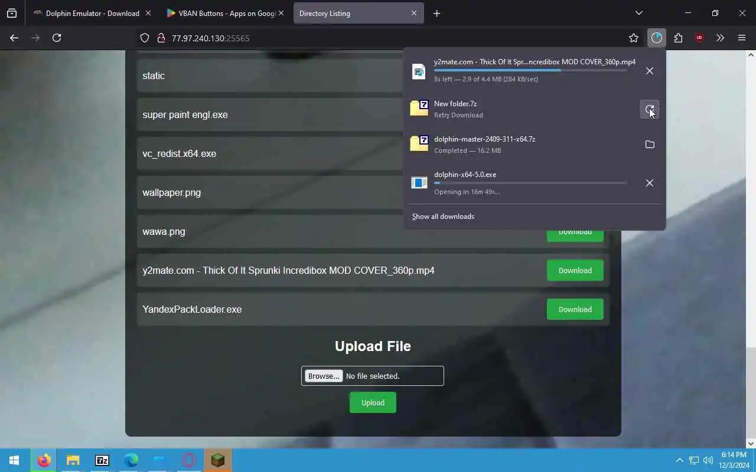This screenshot has width=756, height=472.
Task: Click the dolphin-x64-5.0.exe file icon
Action: click(x=419, y=183)
